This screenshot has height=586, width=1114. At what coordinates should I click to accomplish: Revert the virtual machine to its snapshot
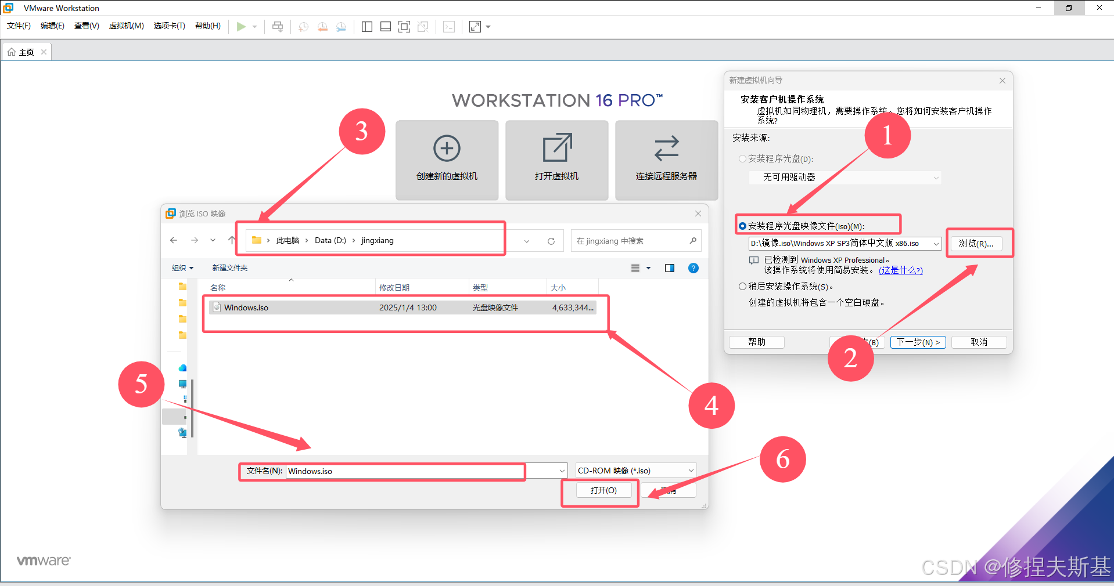coord(322,26)
